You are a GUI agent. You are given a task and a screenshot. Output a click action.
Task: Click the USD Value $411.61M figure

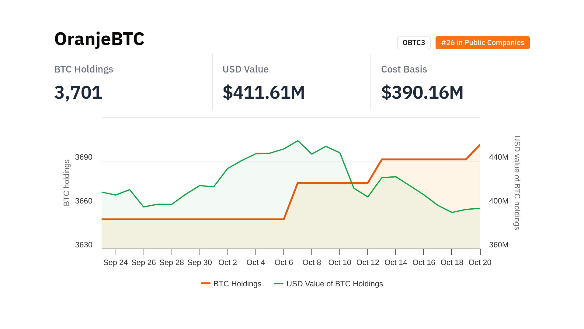[263, 92]
